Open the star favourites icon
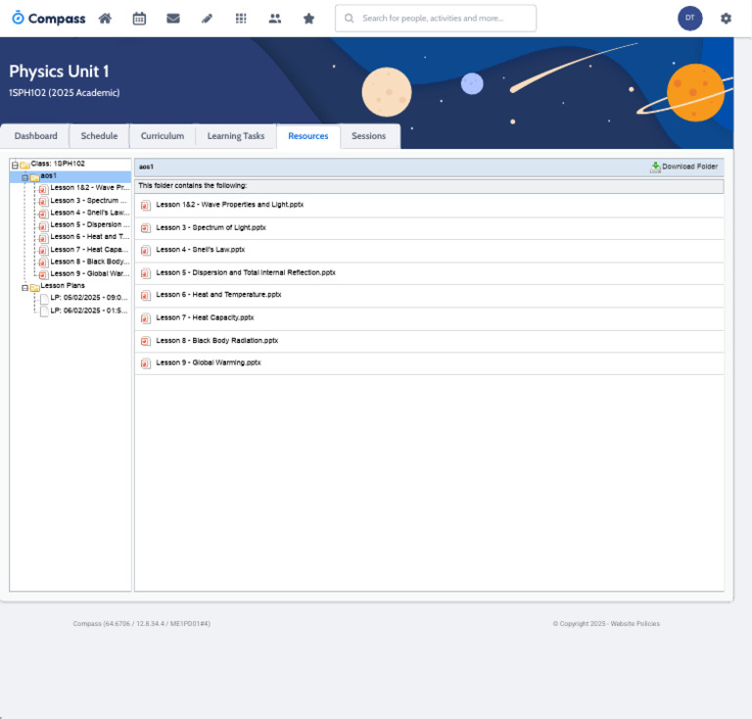 pyautogui.click(x=308, y=19)
